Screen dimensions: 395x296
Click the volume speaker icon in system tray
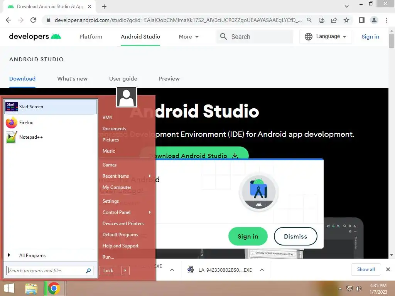(359, 288)
